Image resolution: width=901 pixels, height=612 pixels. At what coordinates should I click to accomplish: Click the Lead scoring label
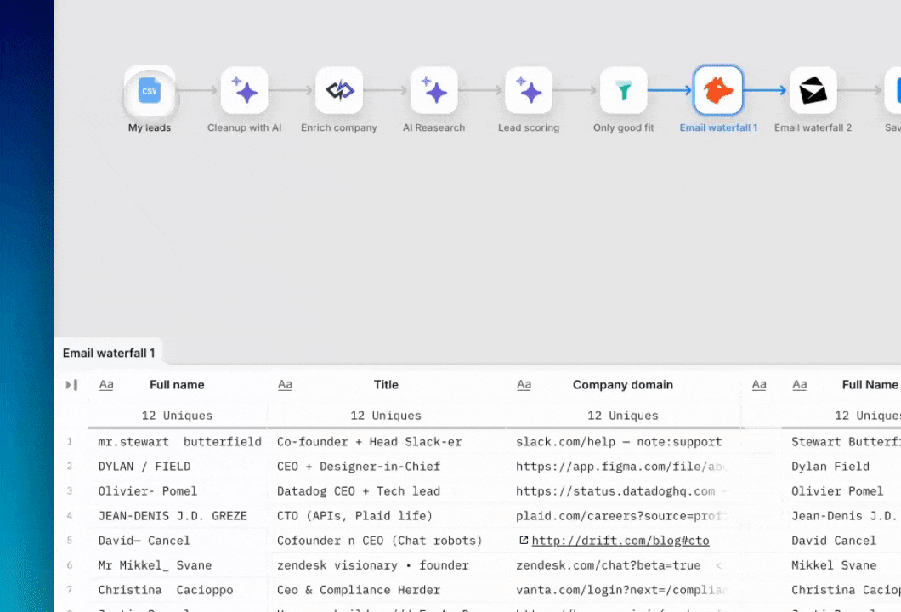529,127
